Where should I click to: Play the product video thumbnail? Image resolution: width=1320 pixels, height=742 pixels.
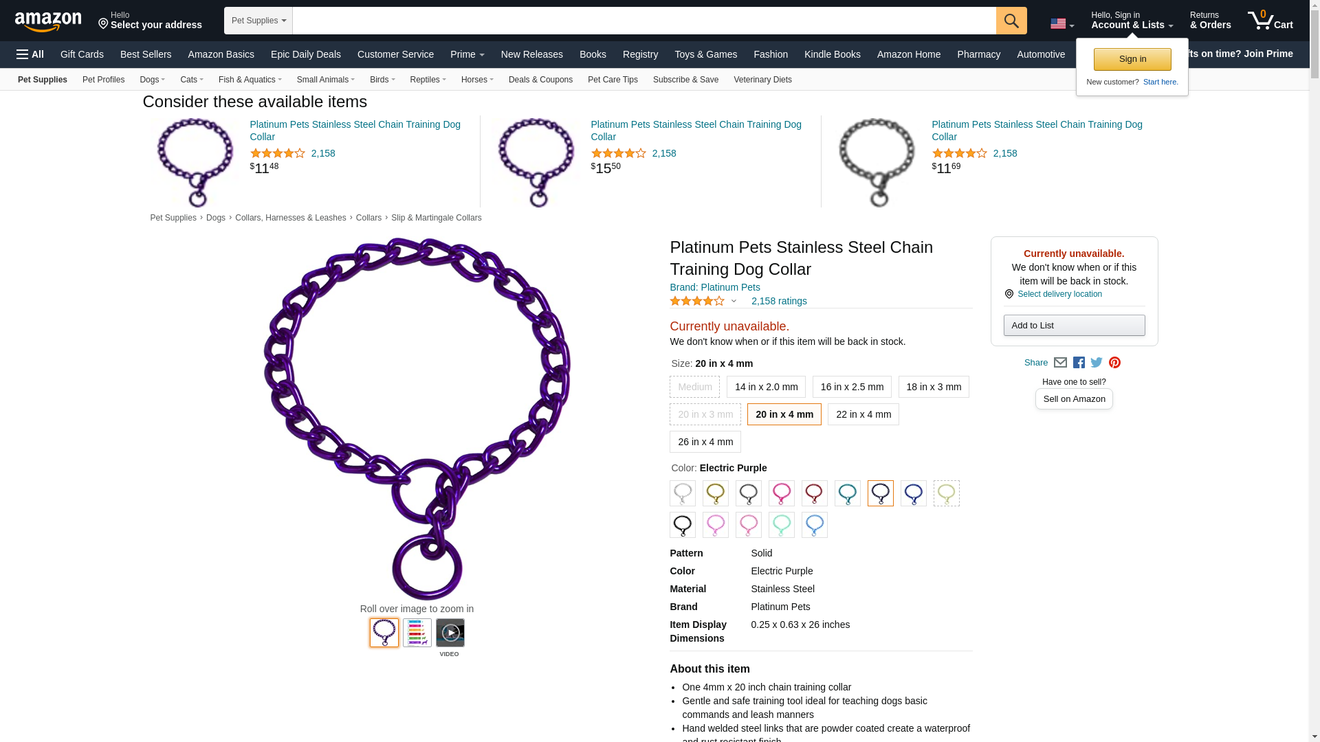click(x=450, y=633)
